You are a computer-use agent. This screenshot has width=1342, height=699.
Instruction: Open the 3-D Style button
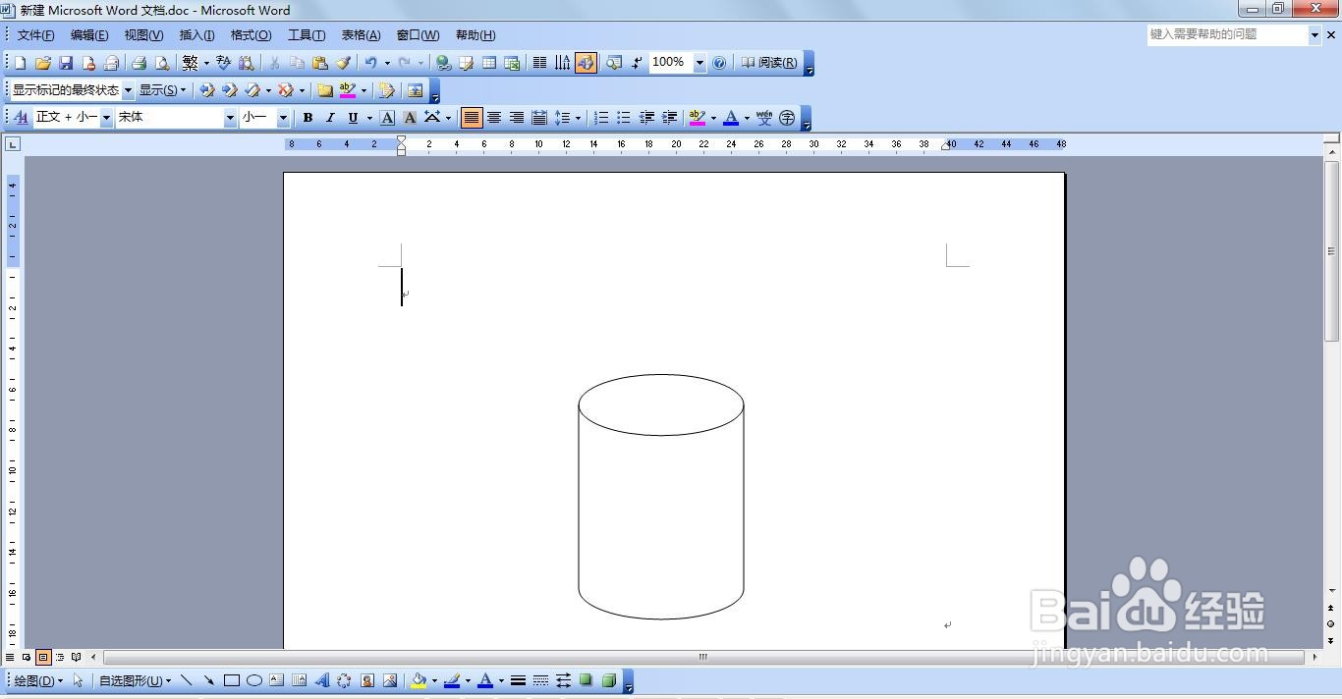point(609,680)
